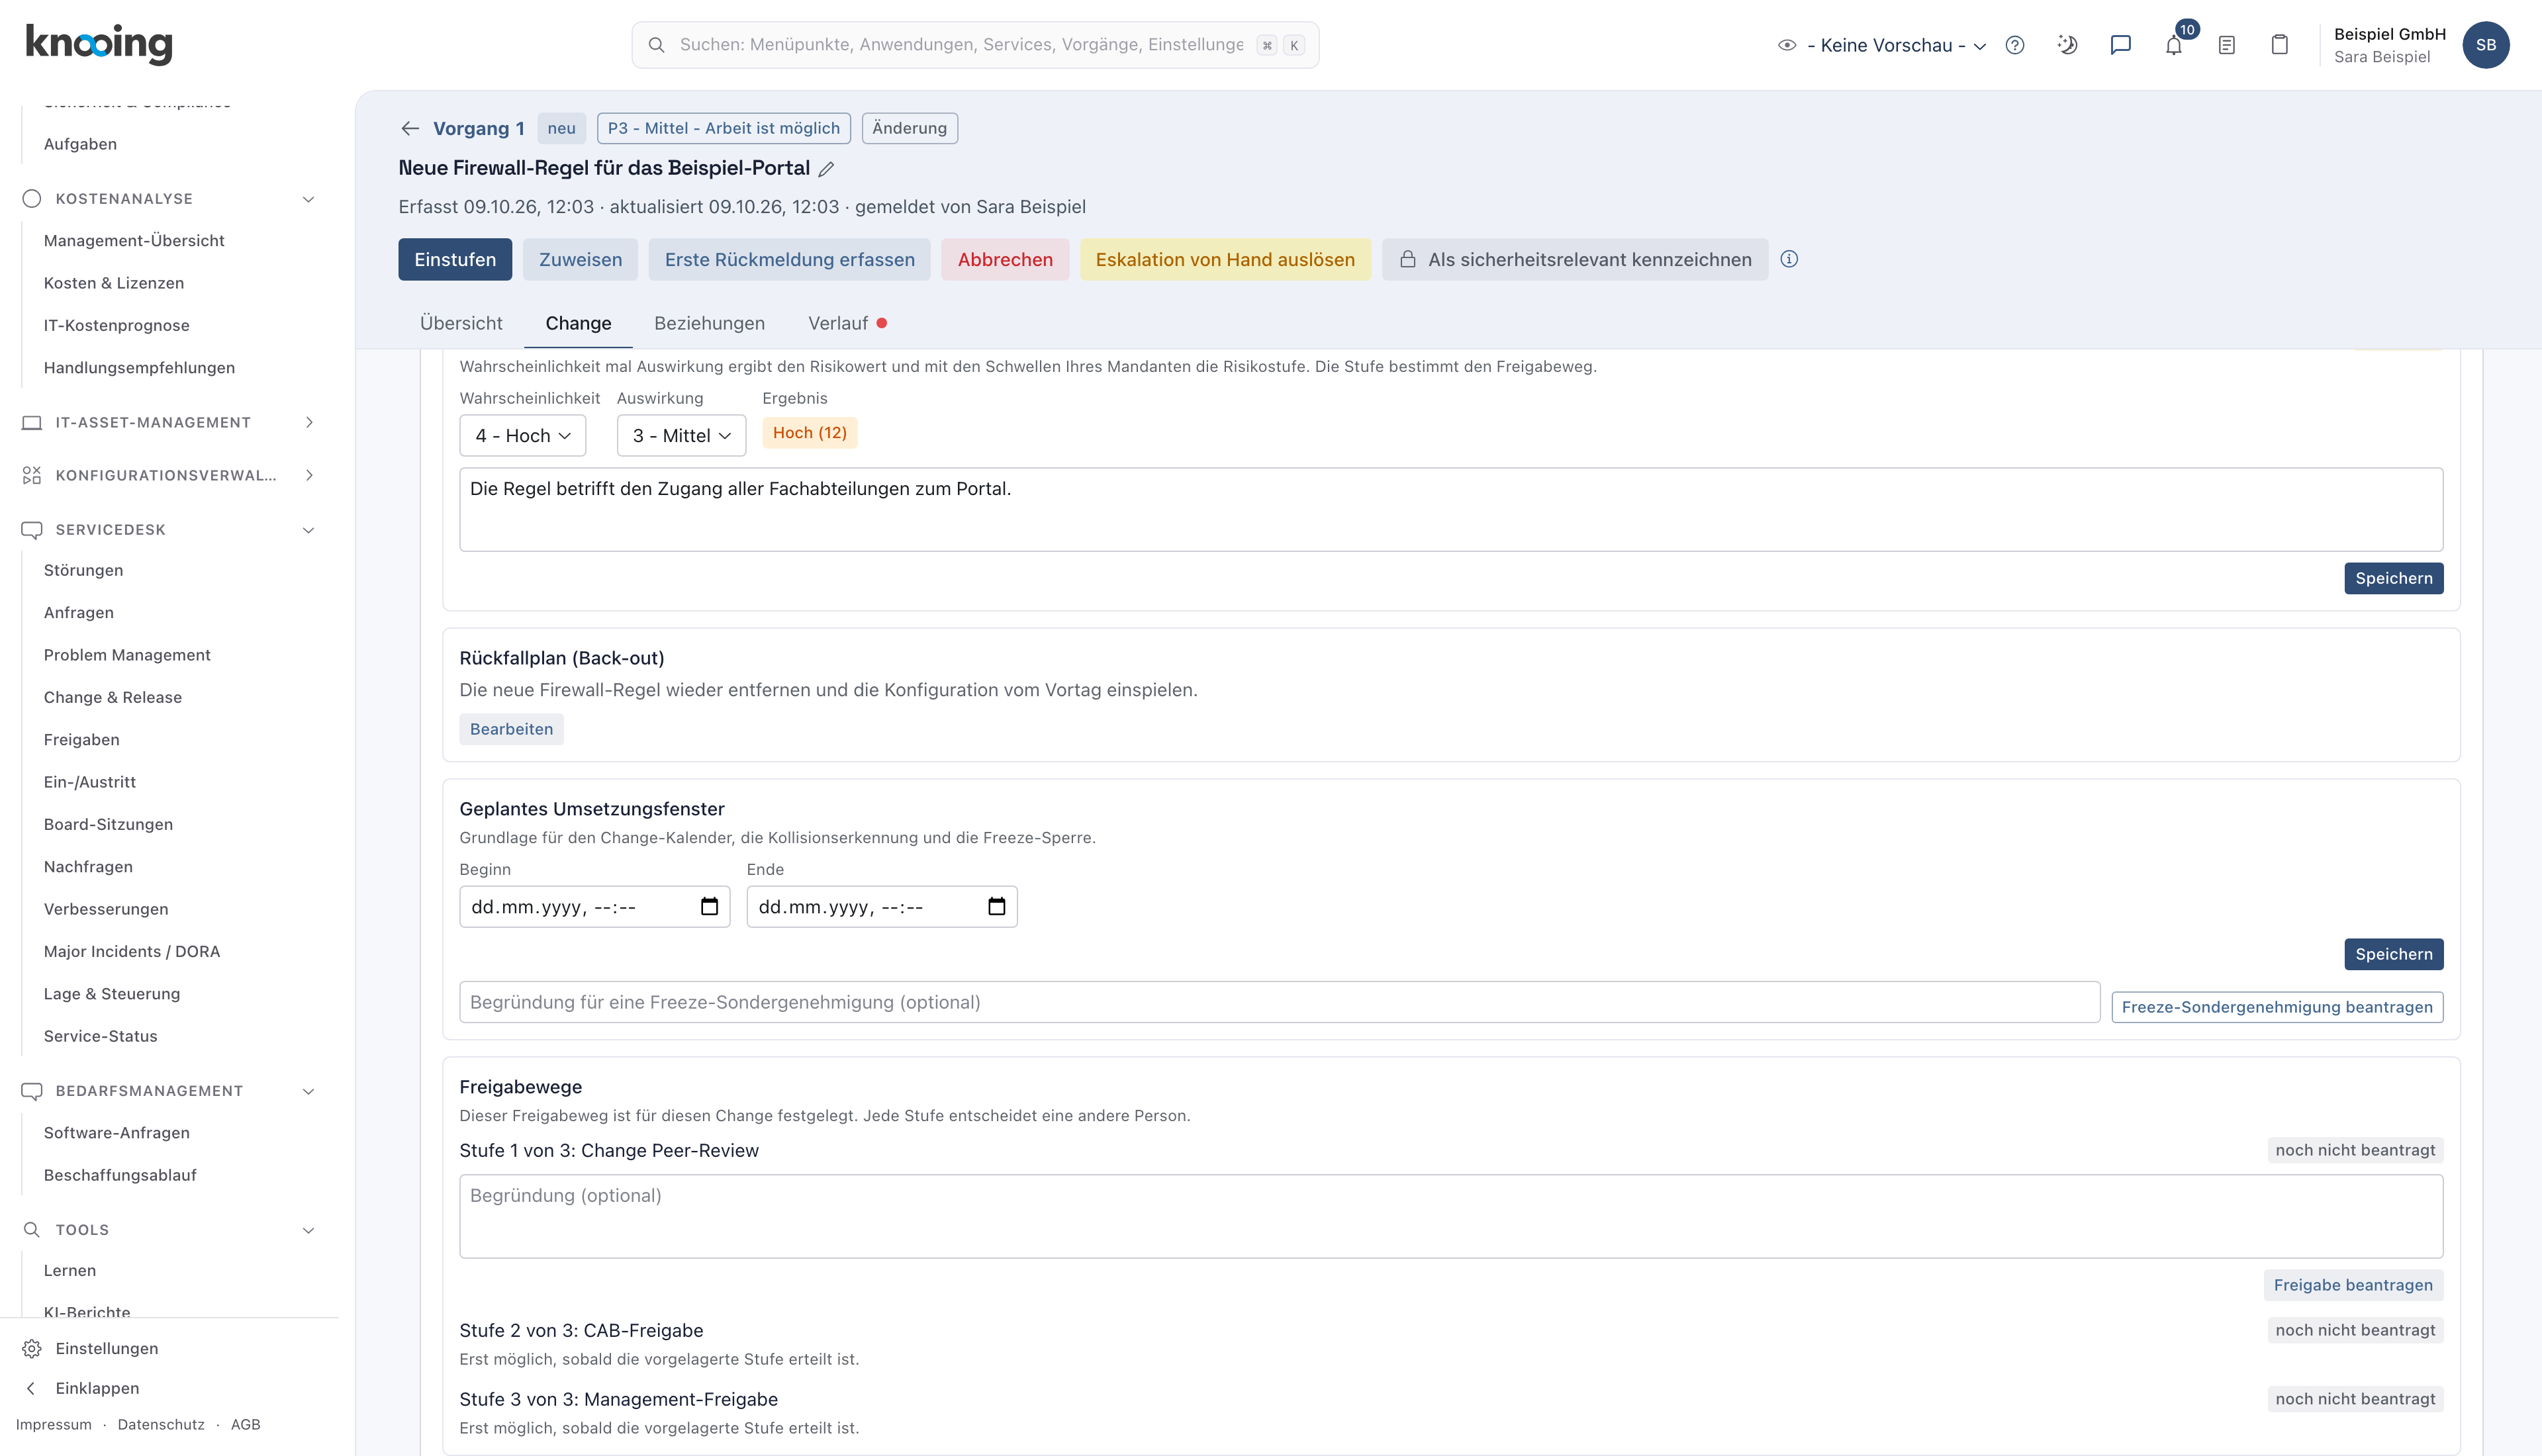The height and width of the screenshot is (1456, 2542).
Task: Click the pencil icon to edit the title
Action: [x=826, y=169]
